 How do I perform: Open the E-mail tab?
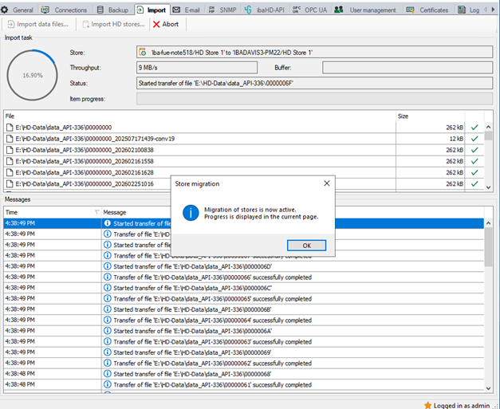187,10
